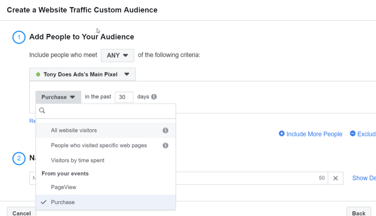Click the green pixel status dot
The width and height of the screenshot is (376, 216).
point(38,74)
